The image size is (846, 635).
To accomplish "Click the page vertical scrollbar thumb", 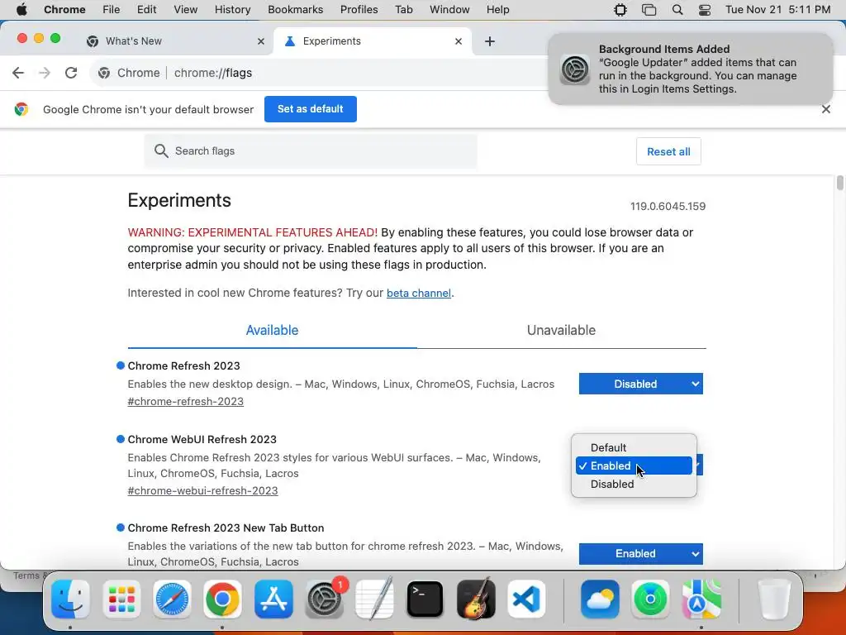I will pos(839,183).
